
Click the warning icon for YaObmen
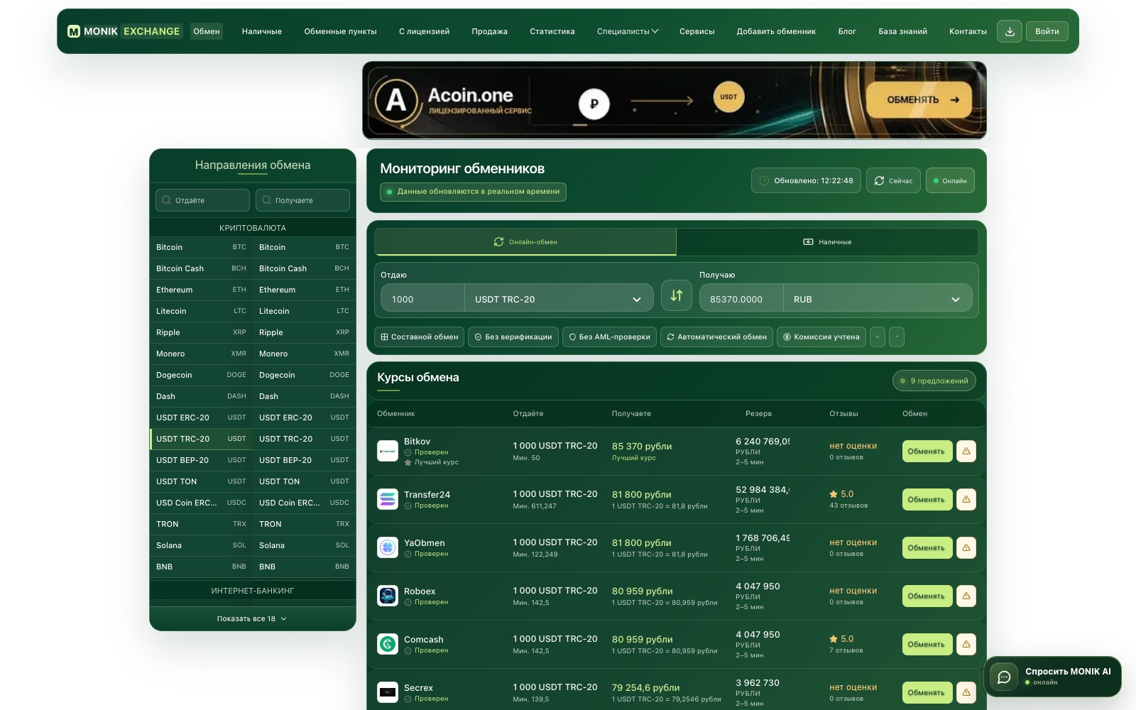[966, 547]
